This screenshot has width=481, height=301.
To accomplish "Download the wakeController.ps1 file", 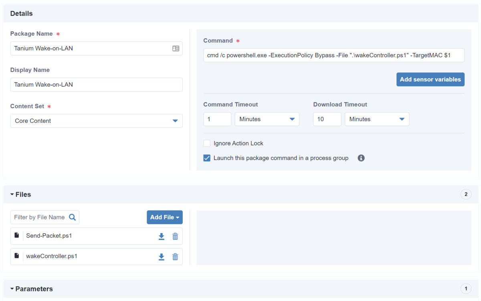I will pos(162,257).
